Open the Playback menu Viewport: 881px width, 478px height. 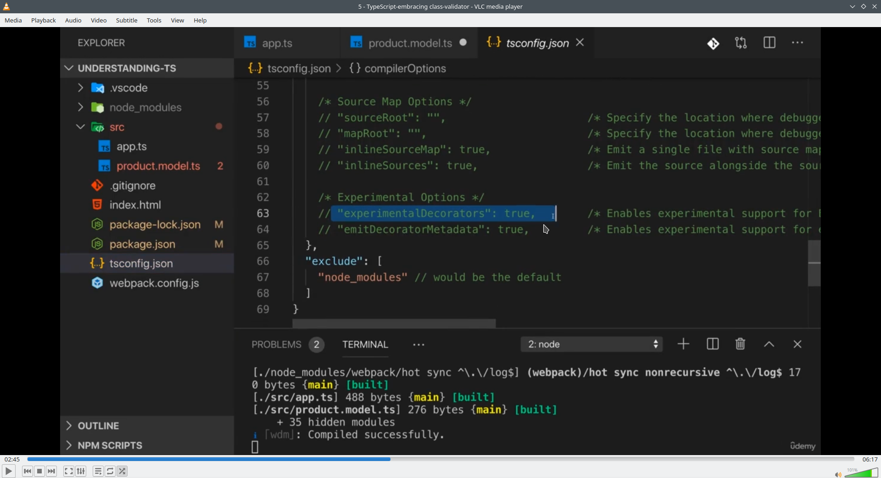(x=44, y=20)
